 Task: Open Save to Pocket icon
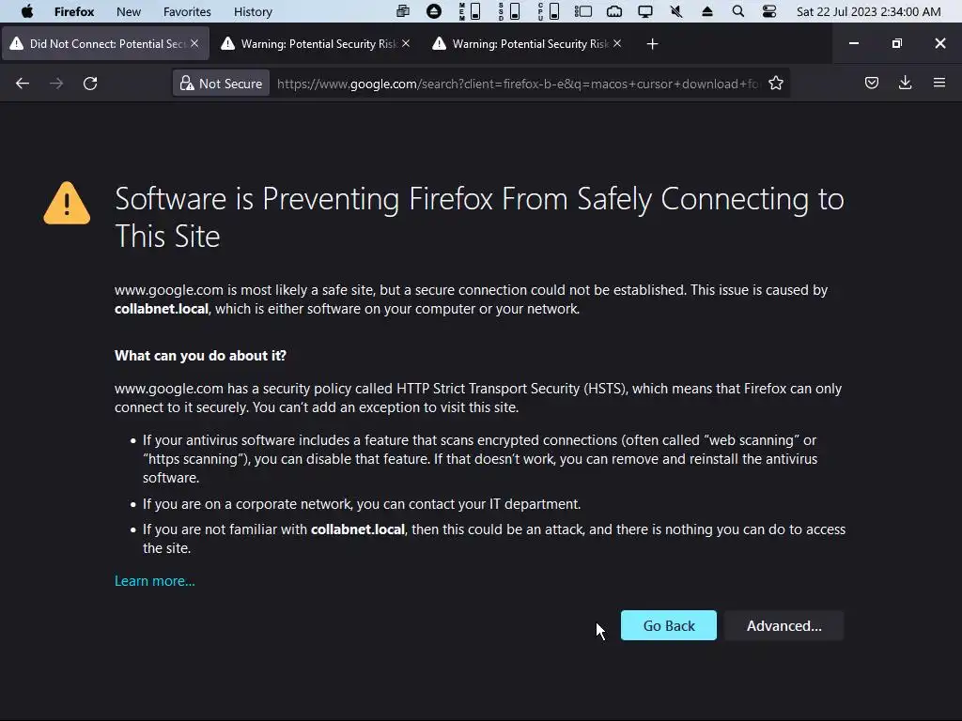click(x=871, y=83)
